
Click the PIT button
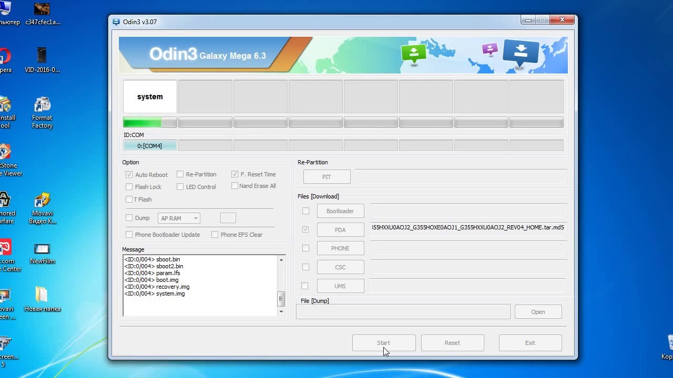(327, 177)
